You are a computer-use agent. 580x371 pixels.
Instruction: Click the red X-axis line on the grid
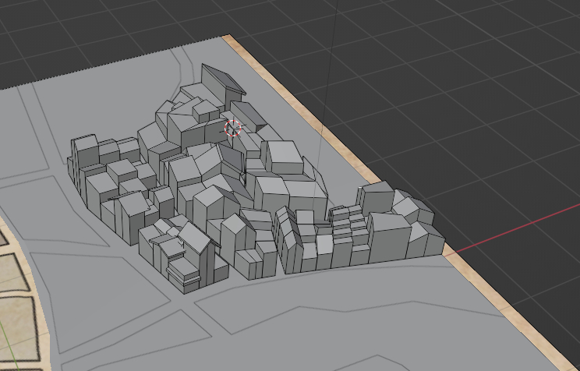pos(515,231)
